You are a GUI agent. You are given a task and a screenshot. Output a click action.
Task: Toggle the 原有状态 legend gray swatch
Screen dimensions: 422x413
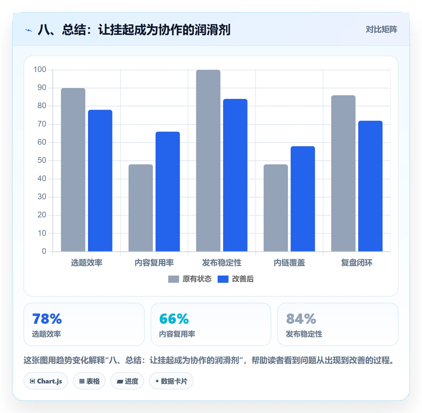pyautogui.click(x=174, y=279)
